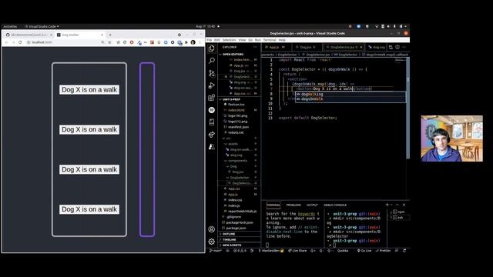Switch to the dog.svg editor tab
Screen dimensions: 493x277
click(377, 47)
